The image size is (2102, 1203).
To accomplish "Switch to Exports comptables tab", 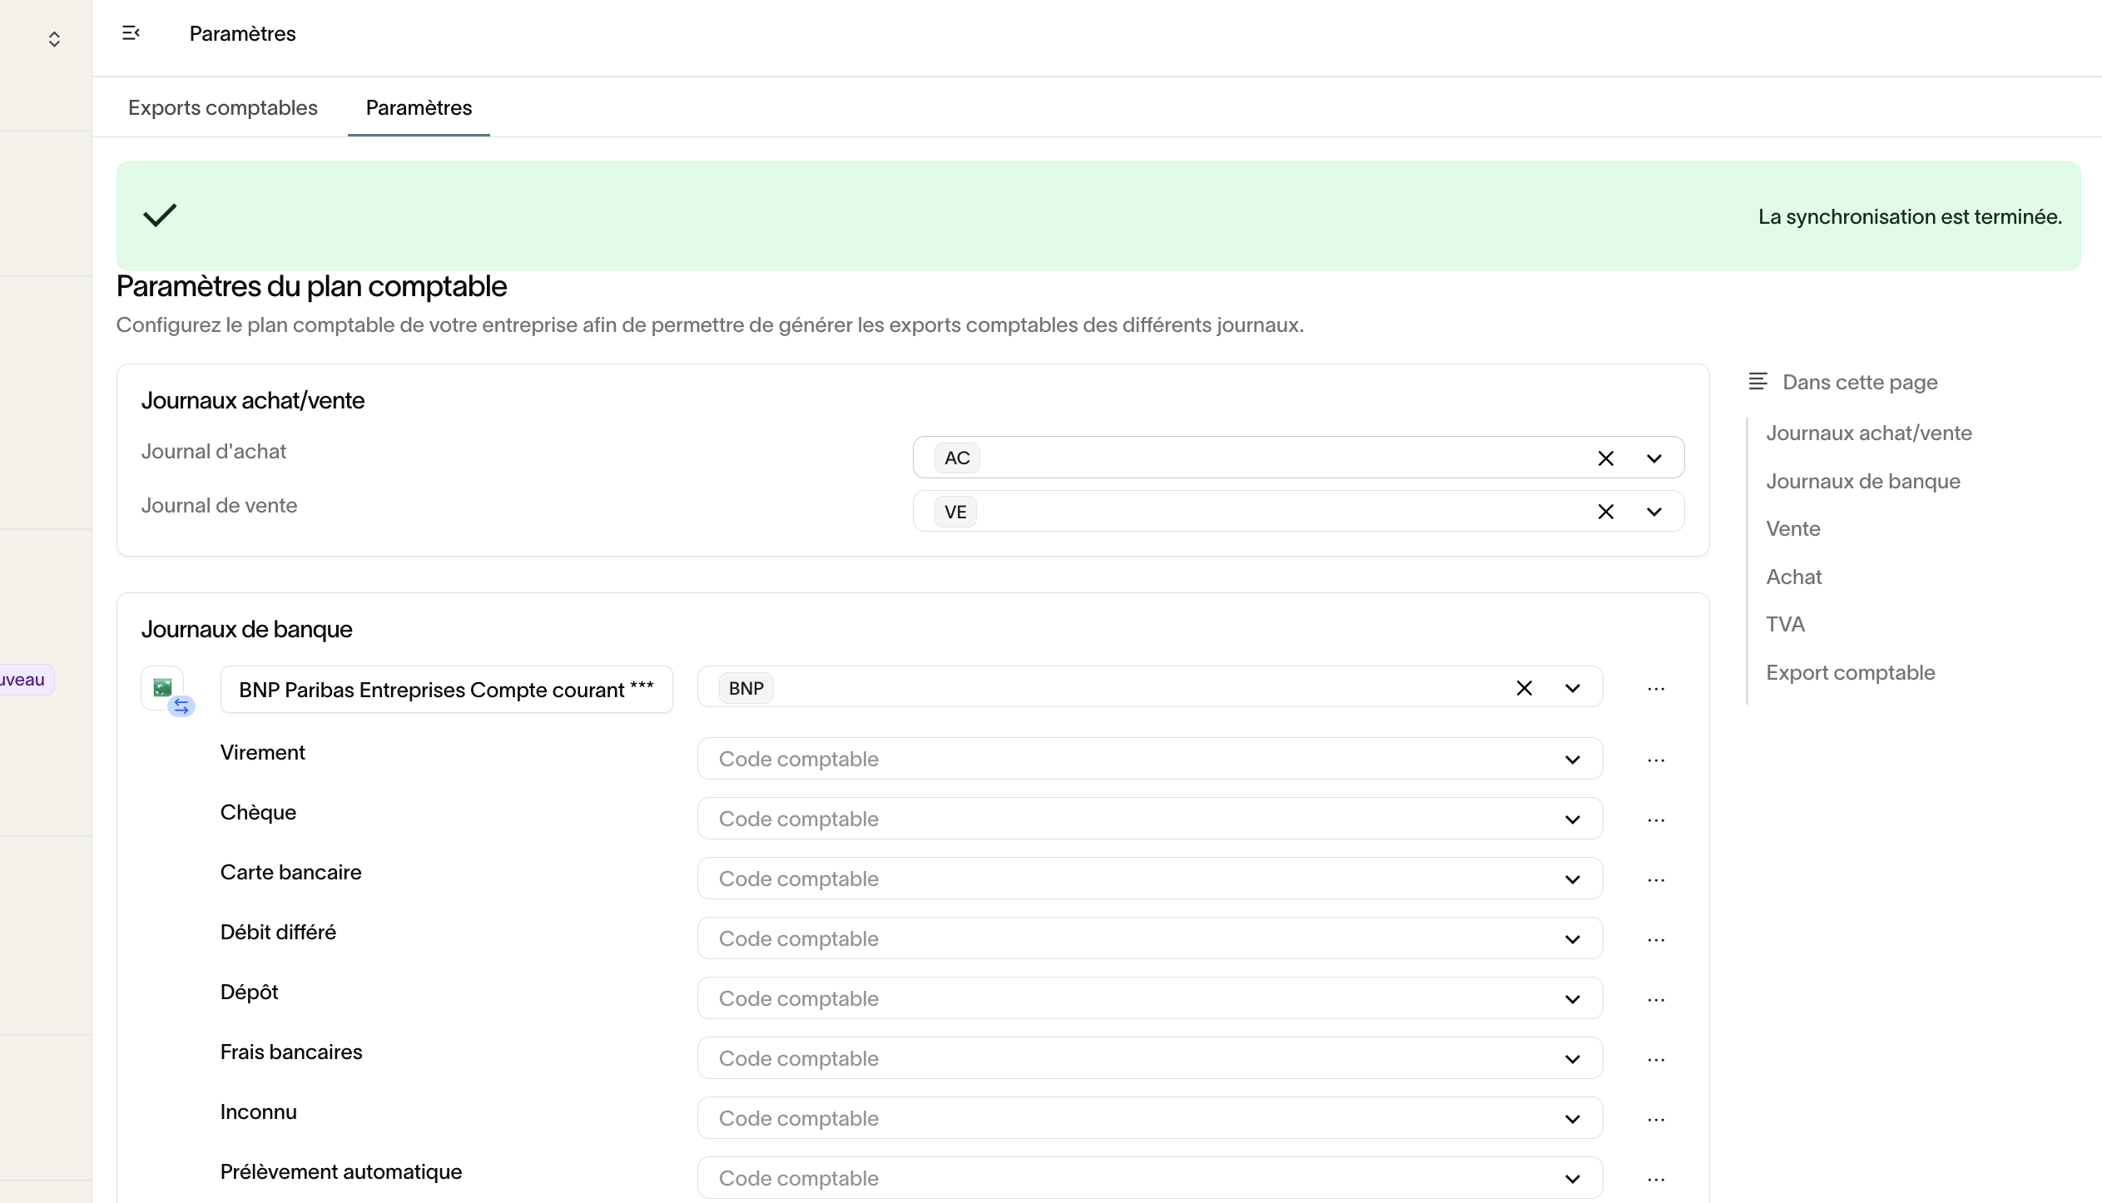I will point(222,108).
